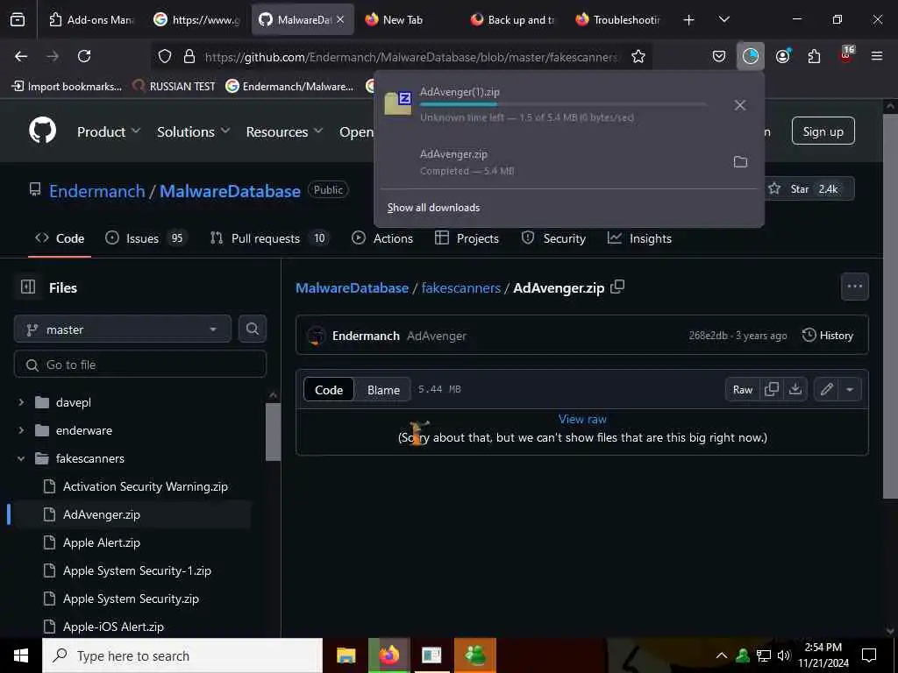Open the fakescanners breadcrumb link

click(461, 287)
